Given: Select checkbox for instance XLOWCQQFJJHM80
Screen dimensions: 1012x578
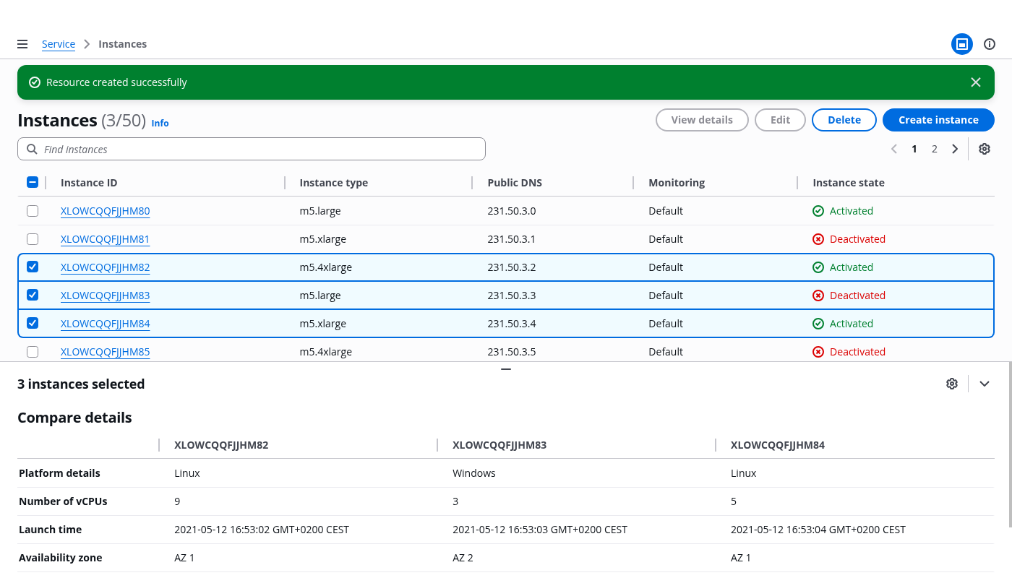Looking at the screenshot, I should (33, 211).
